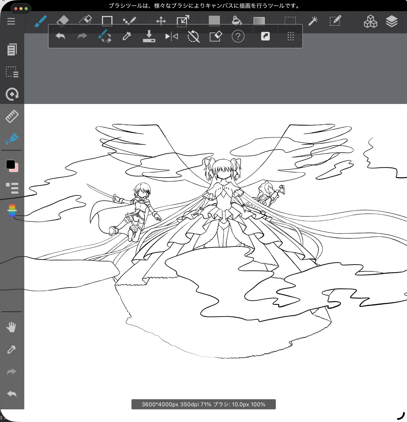Viewport: 407px width, 422px height.
Task: Click the save download icon
Action: click(x=149, y=36)
